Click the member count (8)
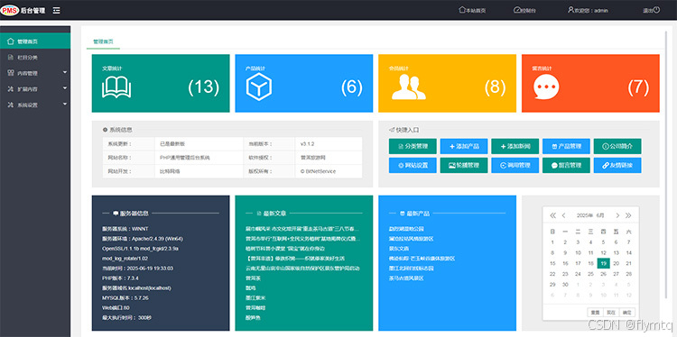The height and width of the screenshot is (337, 677). (x=495, y=87)
